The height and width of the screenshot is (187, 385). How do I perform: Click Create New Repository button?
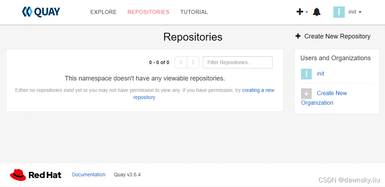[x=333, y=36]
